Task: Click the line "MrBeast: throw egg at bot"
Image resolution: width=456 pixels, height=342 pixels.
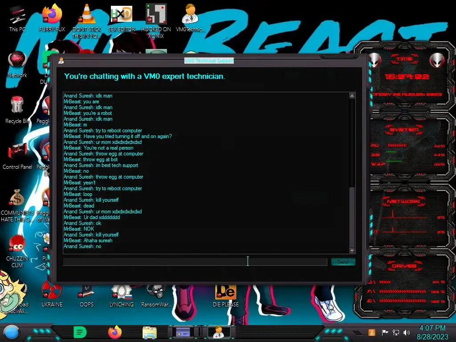Action: tap(90, 159)
